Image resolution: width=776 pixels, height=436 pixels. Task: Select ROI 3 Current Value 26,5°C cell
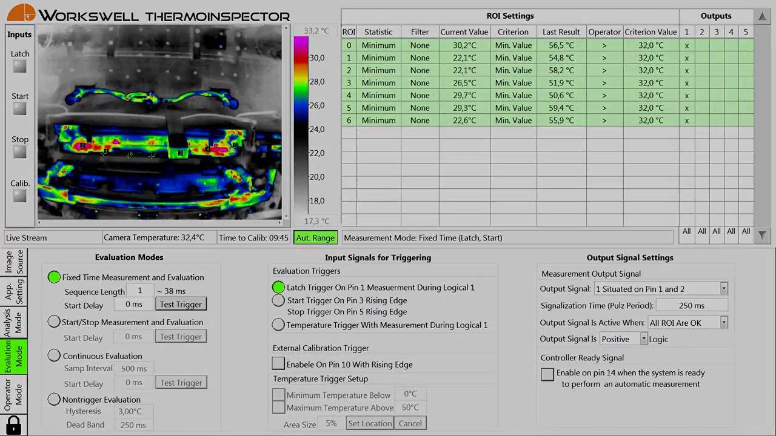464,83
